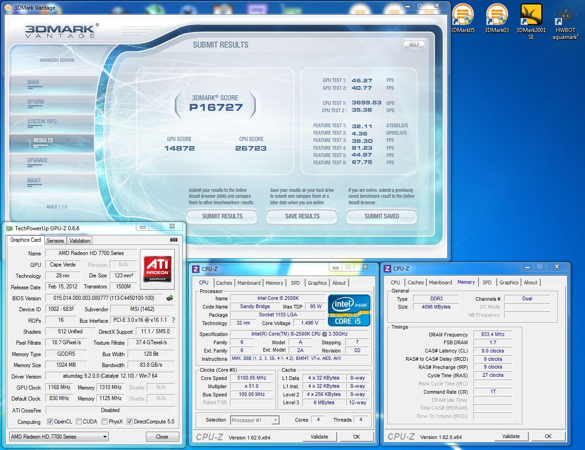Open CPU tab in CPU-Z Memory window
585x450 pixels.
tap(395, 282)
